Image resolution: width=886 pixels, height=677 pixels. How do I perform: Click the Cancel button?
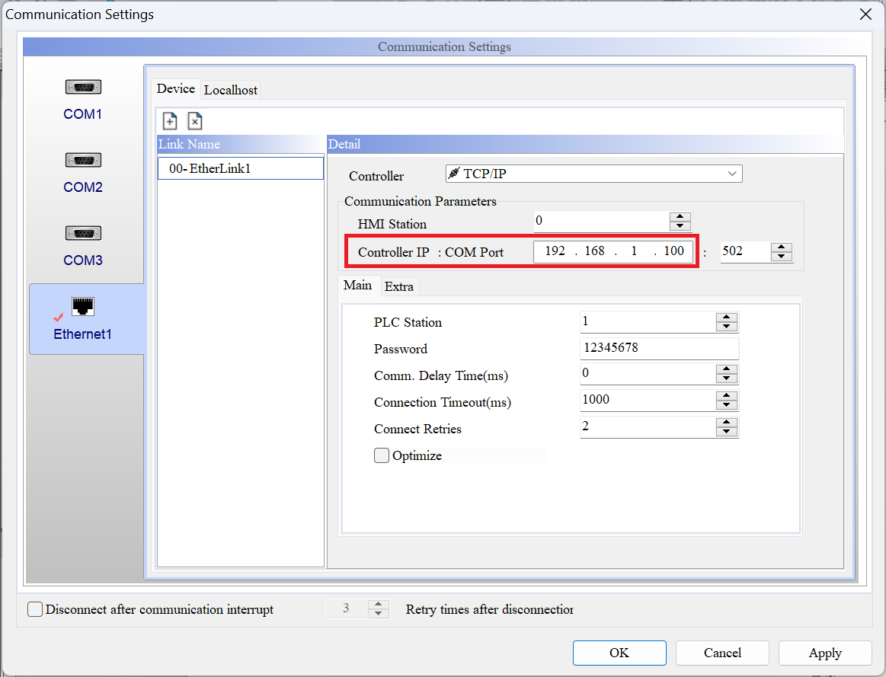coord(722,653)
